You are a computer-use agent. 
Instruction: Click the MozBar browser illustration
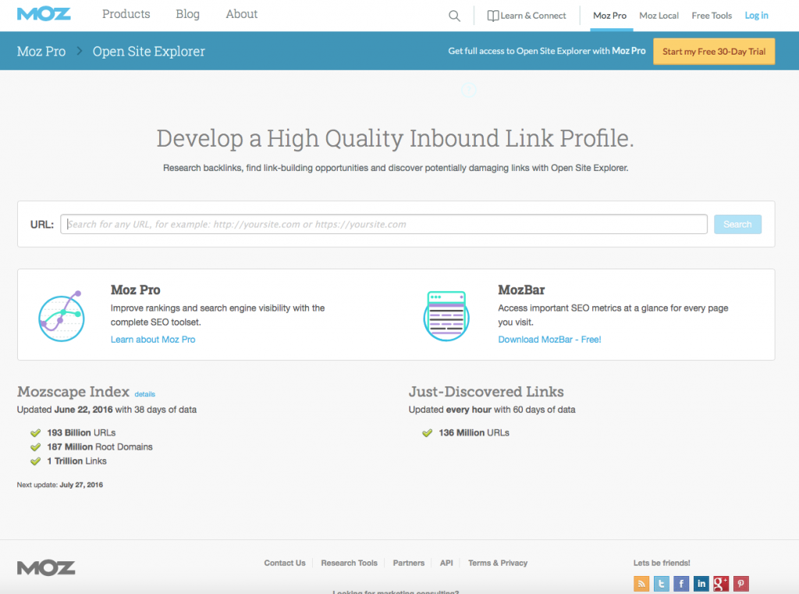click(446, 315)
